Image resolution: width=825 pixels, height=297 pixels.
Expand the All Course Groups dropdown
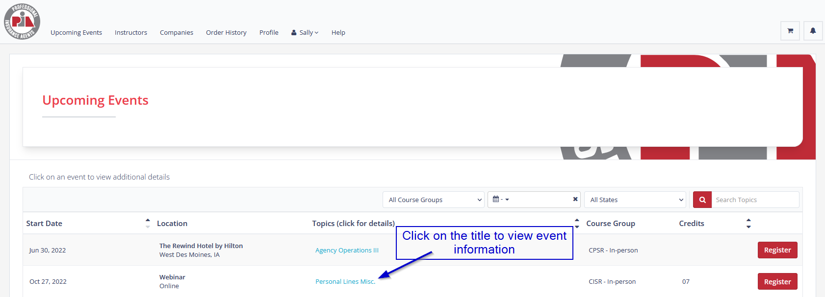(433, 200)
